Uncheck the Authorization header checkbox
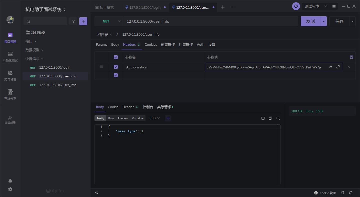Image resolution: width=360 pixels, height=197 pixels. 116,67
